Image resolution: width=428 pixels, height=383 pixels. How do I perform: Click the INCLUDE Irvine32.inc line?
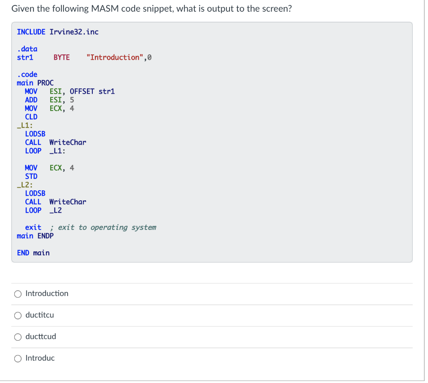tap(57, 32)
